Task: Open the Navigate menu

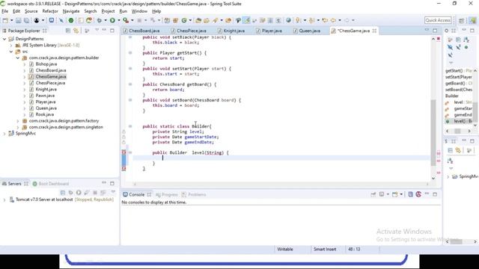Action: click(71, 11)
